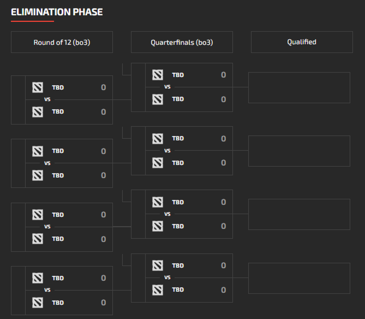This screenshot has height=319, width=365.
Task: Click the vs label in third Quarterfinal match
Action: coord(167,214)
